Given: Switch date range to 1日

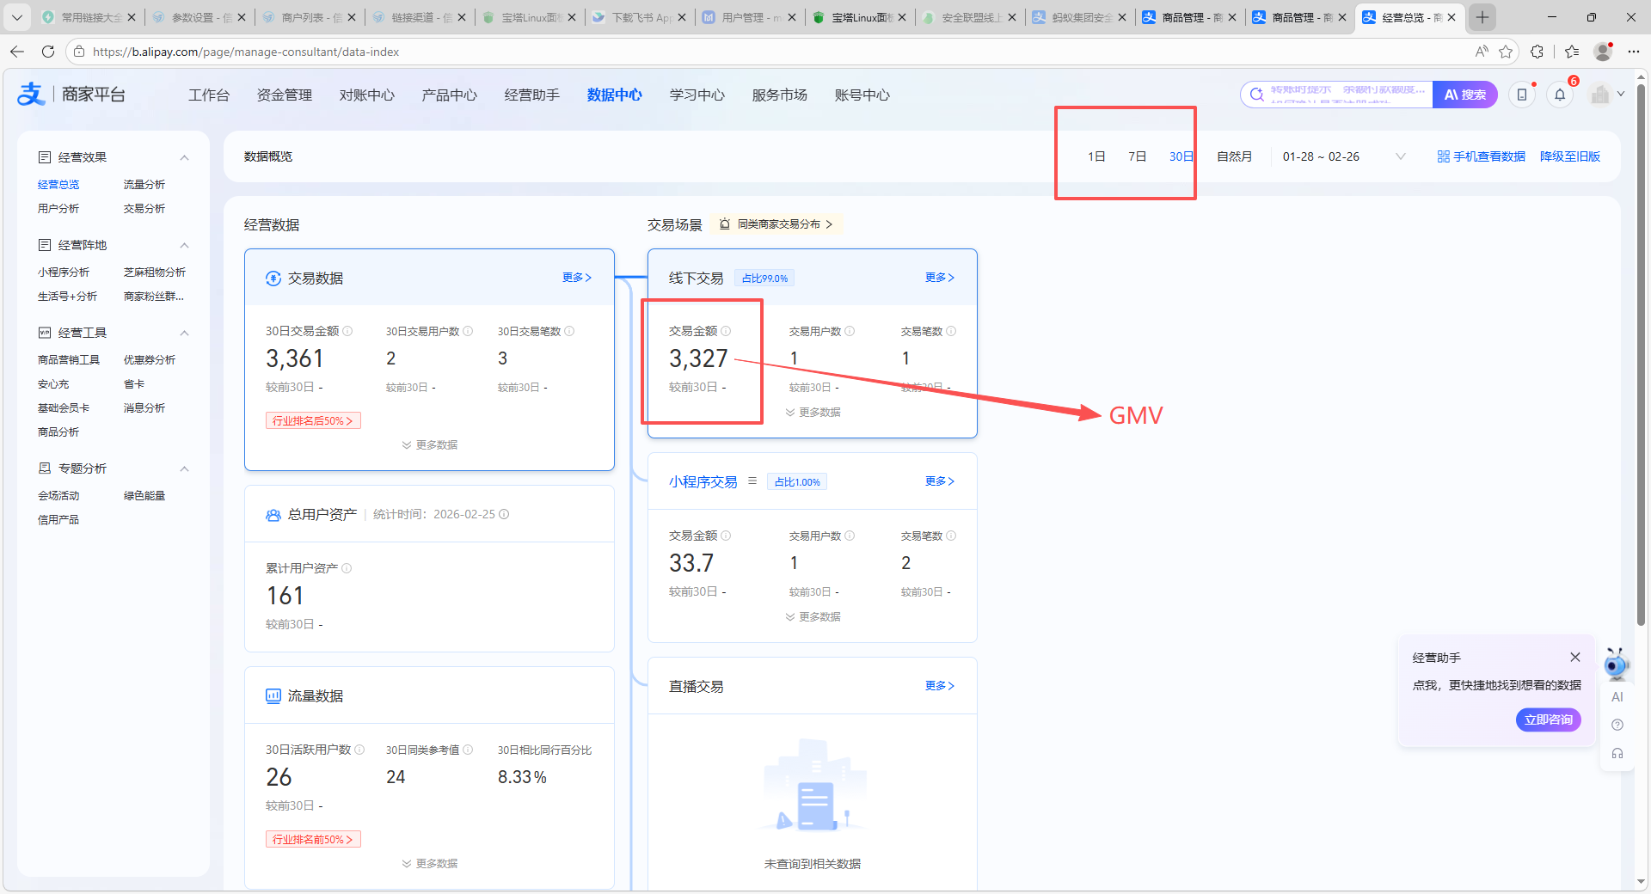Looking at the screenshot, I should pyautogui.click(x=1096, y=156).
